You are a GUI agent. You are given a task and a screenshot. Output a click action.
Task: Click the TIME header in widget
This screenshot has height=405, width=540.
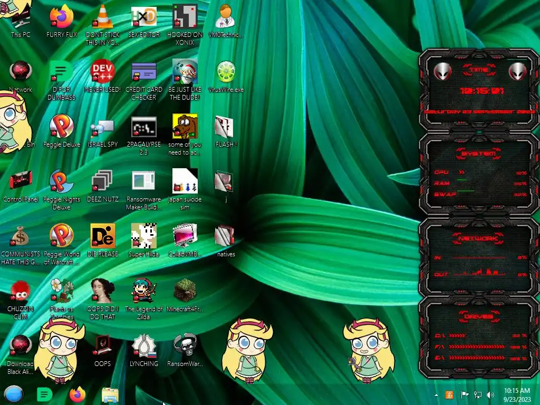[479, 70]
